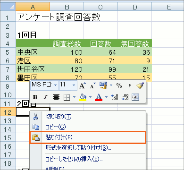The height and width of the screenshot is (170, 184).
Task: Select column B header
Action: tap(67, 7)
